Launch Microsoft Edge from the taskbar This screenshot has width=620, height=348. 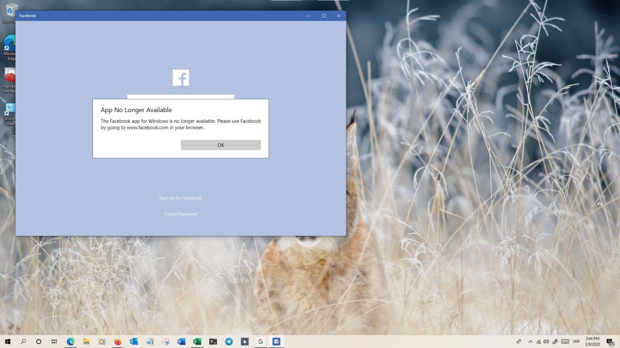click(x=70, y=341)
